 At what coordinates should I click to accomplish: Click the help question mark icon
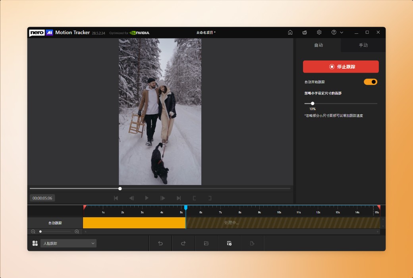334,32
